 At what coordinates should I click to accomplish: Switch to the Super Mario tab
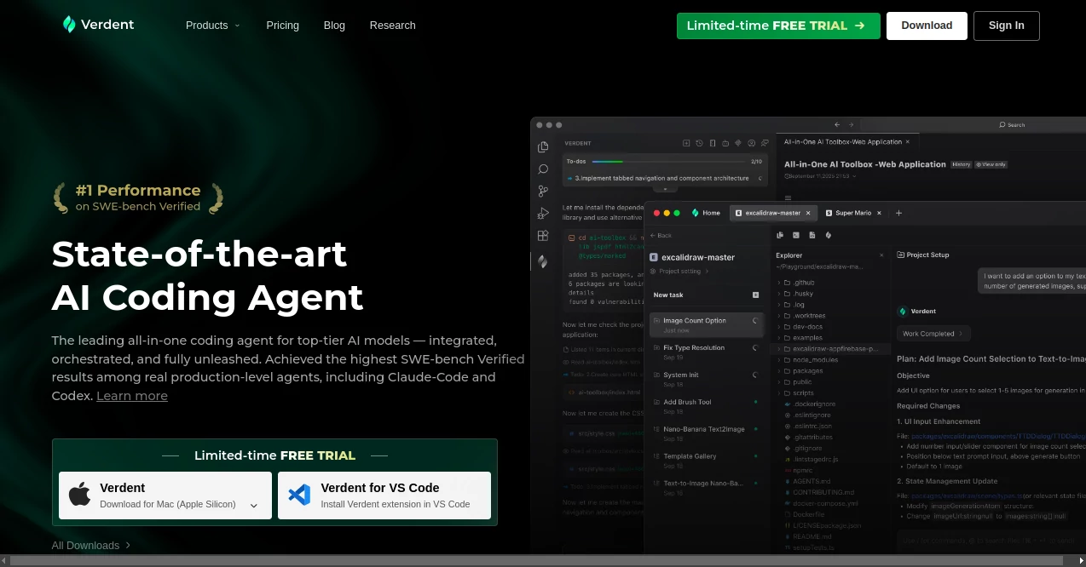point(853,212)
